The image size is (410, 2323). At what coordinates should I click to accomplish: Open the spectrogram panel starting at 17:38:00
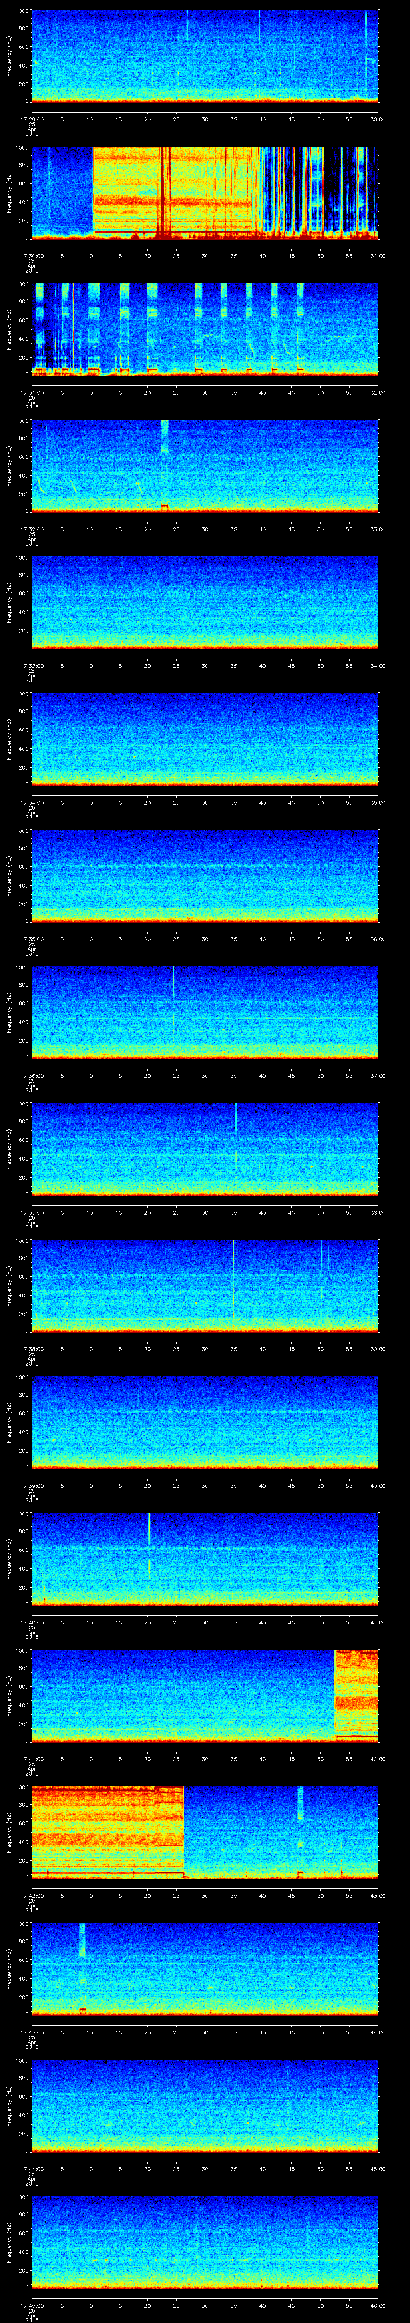205,1287
